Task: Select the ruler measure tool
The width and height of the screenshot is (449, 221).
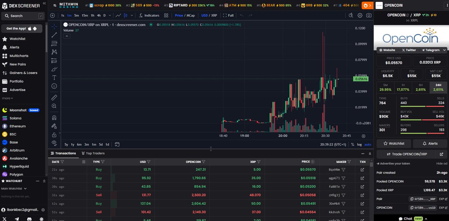Action: coord(54,97)
